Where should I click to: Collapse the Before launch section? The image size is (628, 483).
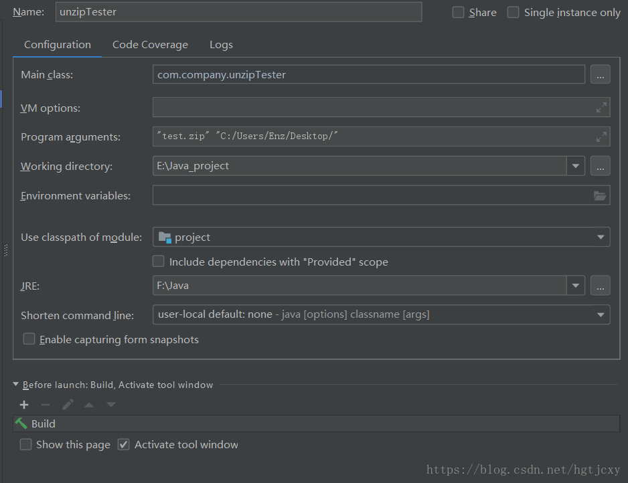[x=15, y=384]
